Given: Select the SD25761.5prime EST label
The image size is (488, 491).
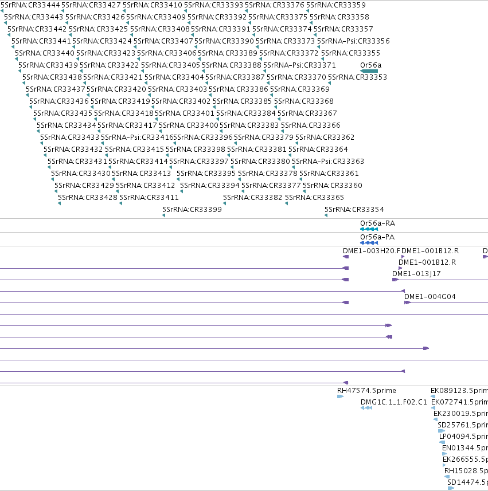Looking at the screenshot, I should [463, 425].
